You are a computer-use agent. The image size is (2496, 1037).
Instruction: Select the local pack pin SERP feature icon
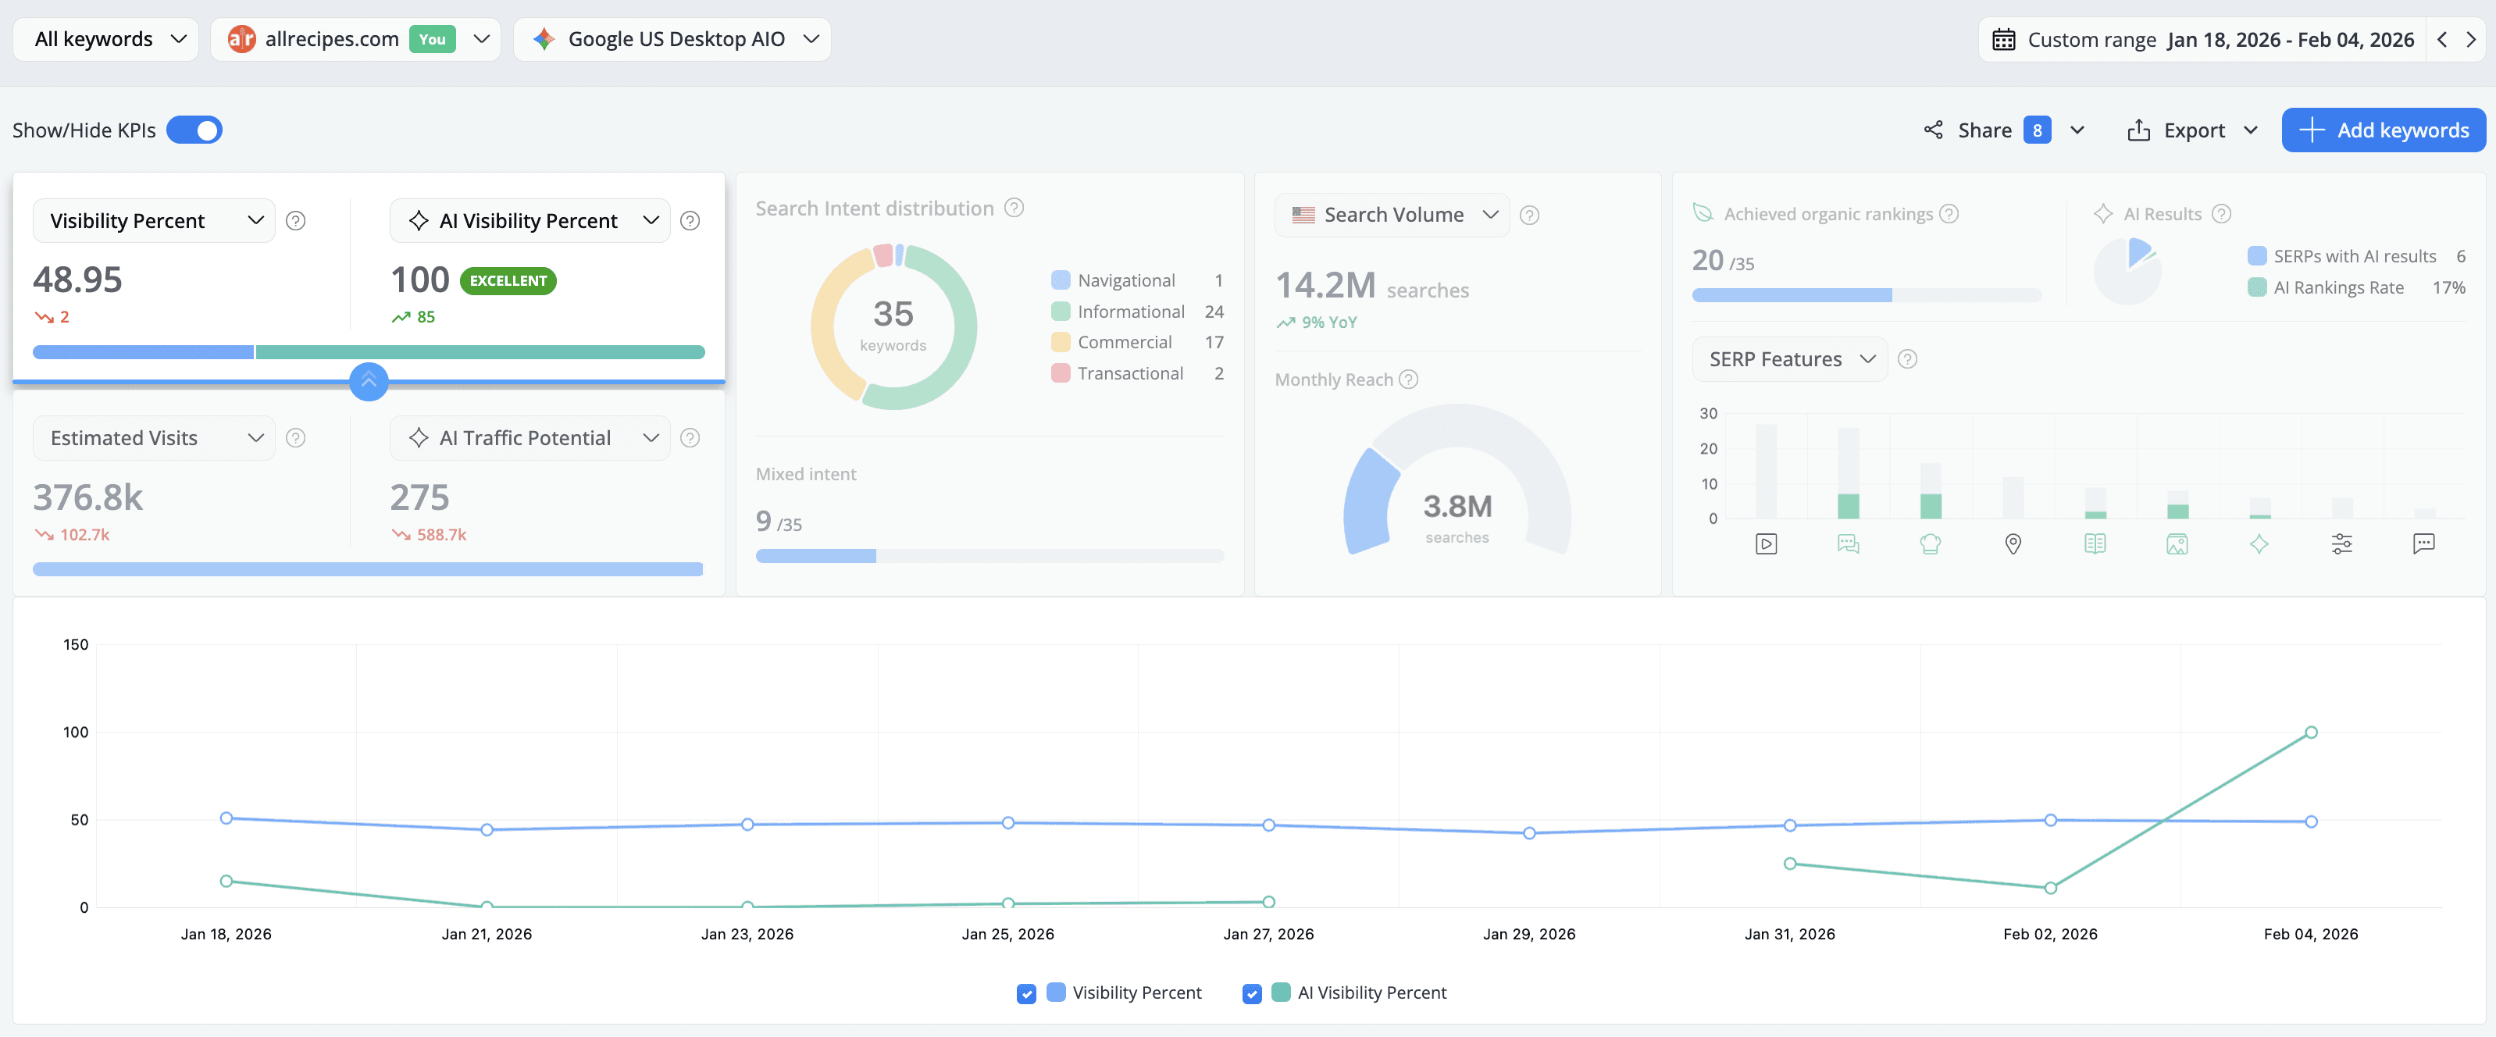2013,543
